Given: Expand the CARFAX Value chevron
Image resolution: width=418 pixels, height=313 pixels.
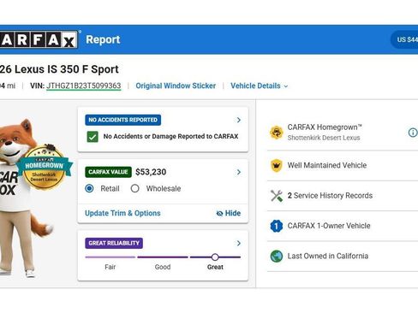Looking at the screenshot, I should tap(239, 172).
